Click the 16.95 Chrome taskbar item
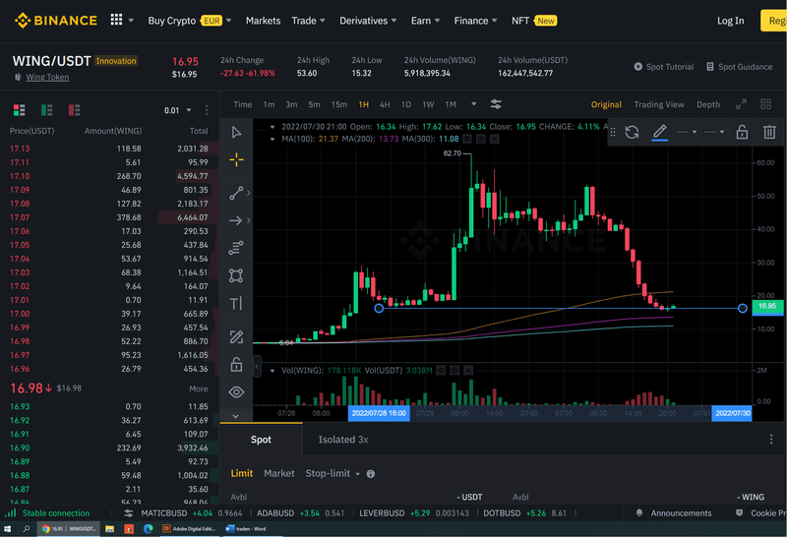The image size is (787, 538). pos(69,528)
